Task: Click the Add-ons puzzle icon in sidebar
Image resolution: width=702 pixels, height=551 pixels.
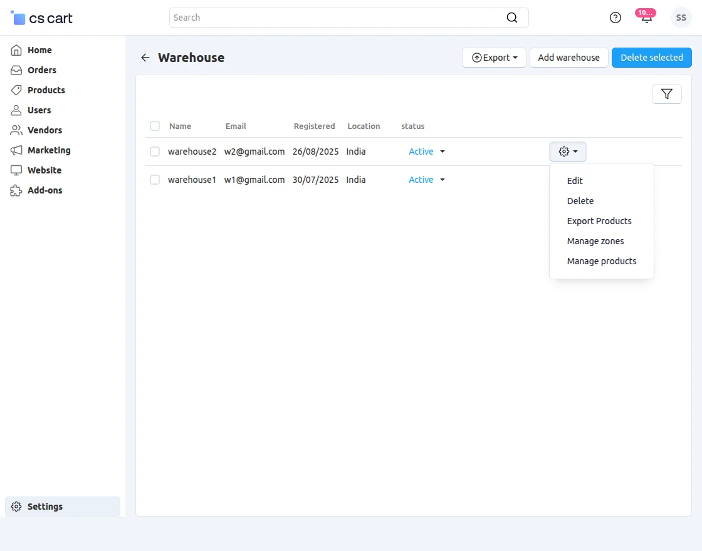Action: point(16,190)
